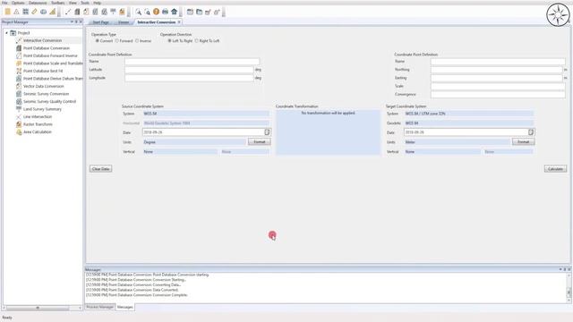Click the Point Database Forward Inverse icon
The height and width of the screenshot is (322, 573).
click(x=19, y=55)
